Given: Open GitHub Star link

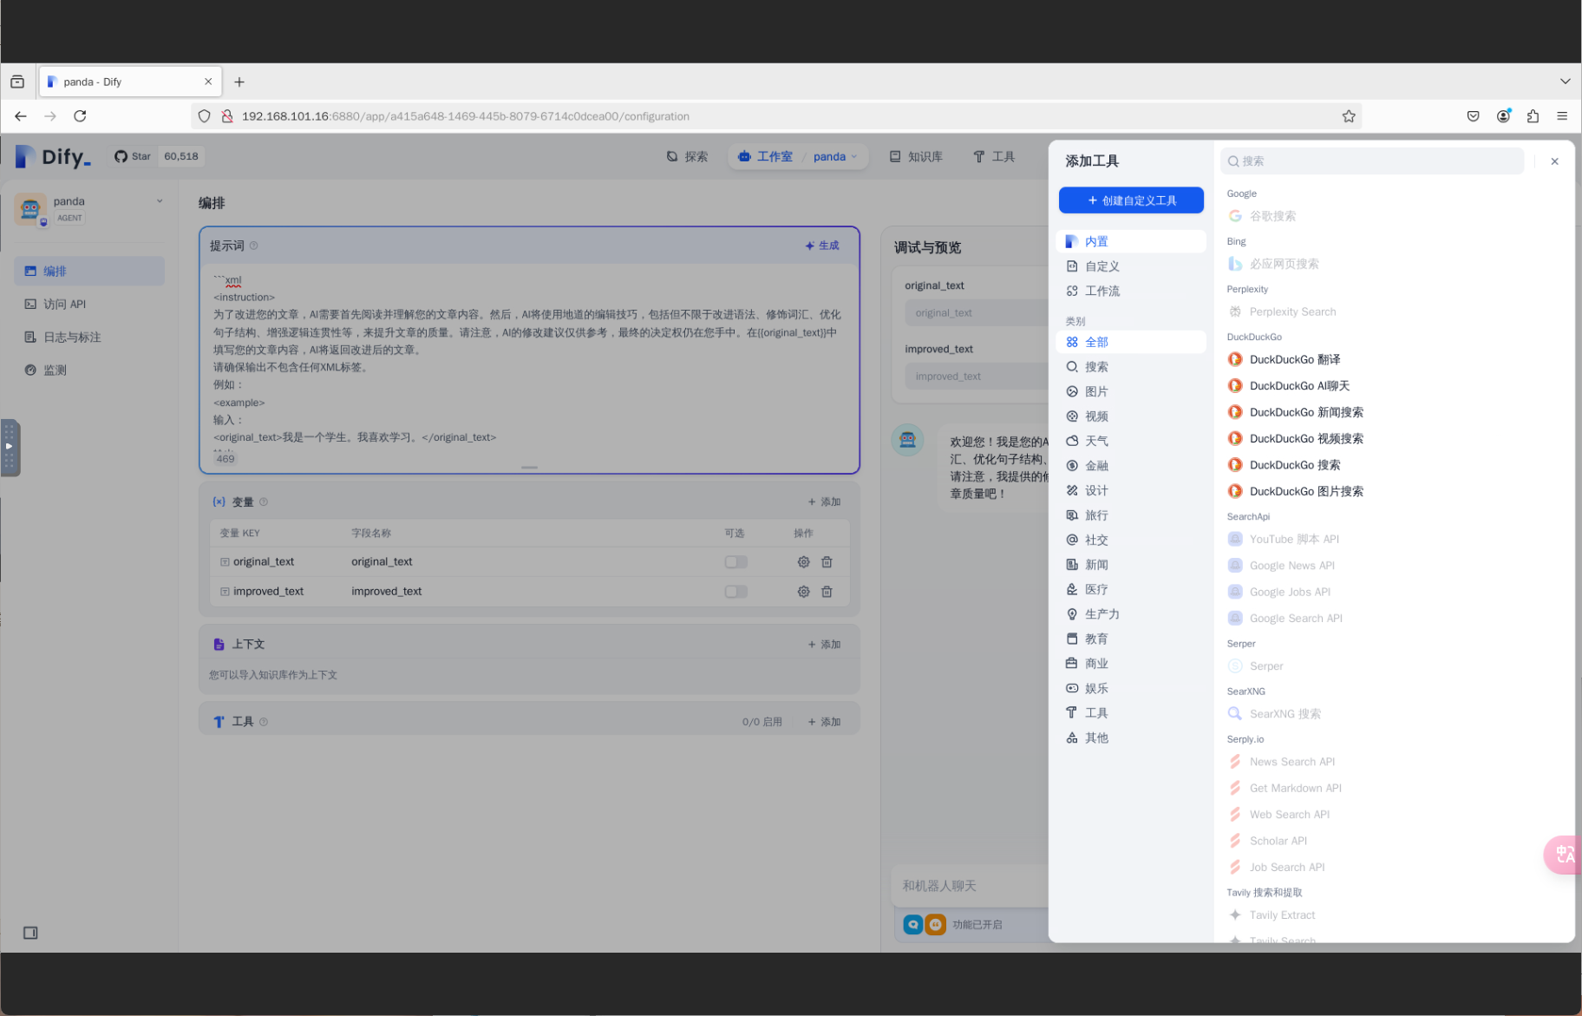Looking at the screenshot, I should click(x=157, y=156).
